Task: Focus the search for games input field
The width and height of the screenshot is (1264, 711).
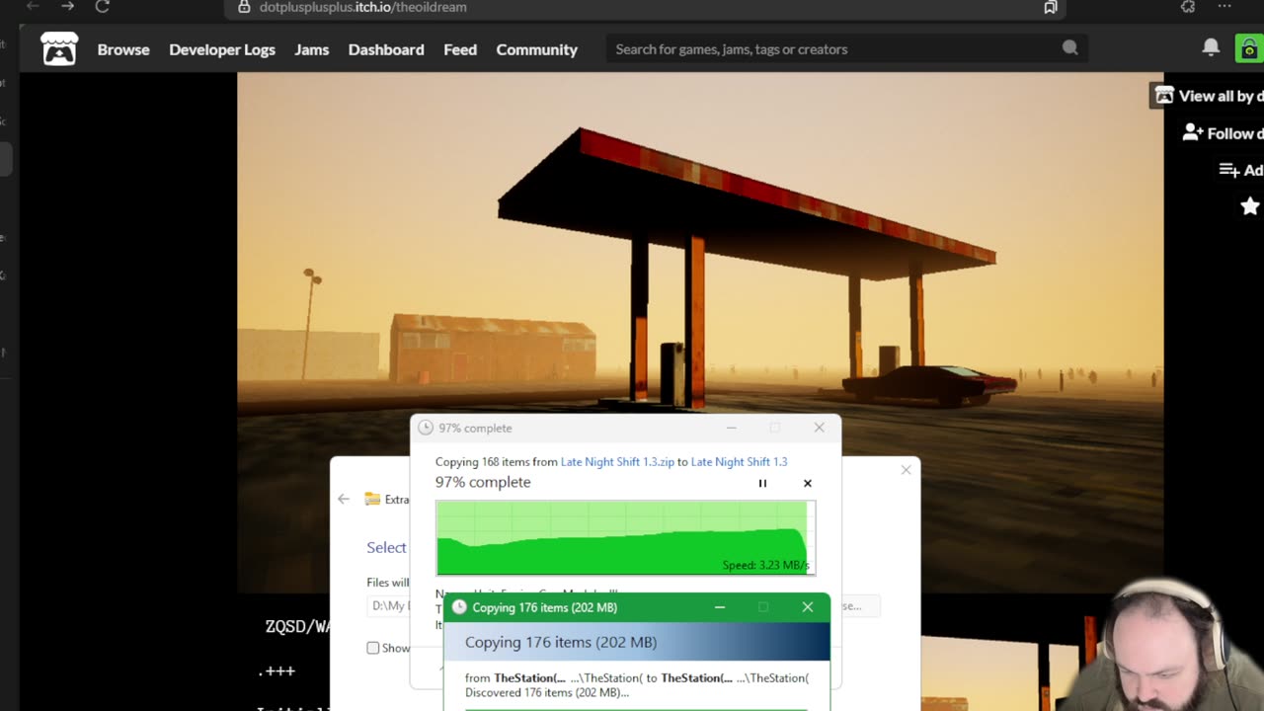Action: 834,49
